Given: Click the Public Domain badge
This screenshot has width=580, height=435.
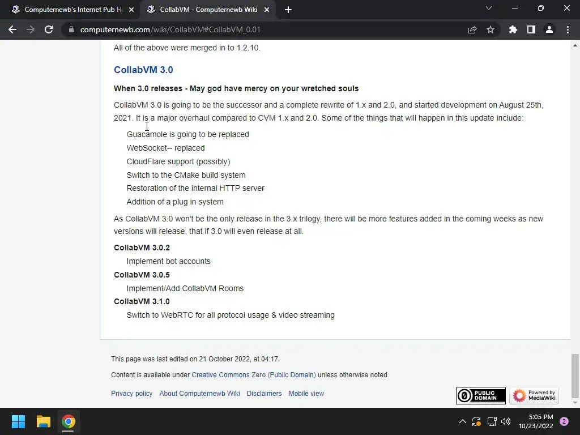Looking at the screenshot, I should click(481, 395).
